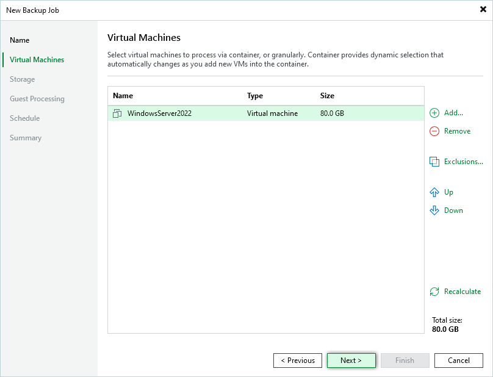Screen dimensions: 493x377
Task: Jump to the Storage wizard step
Action: tap(22, 79)
